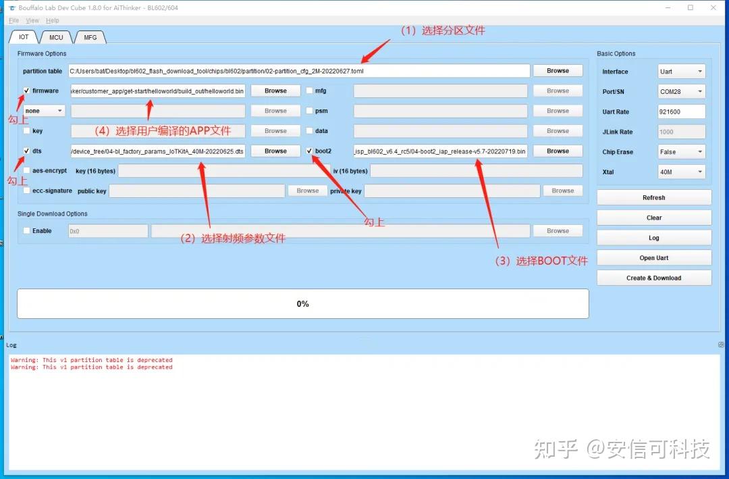The width and height of the screenshot is (729, 479).
Task: Click the Refresh button
Action: click(653, 197)
